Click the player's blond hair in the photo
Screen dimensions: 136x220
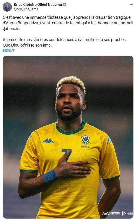pyautogui.click(x=71, y=82)
